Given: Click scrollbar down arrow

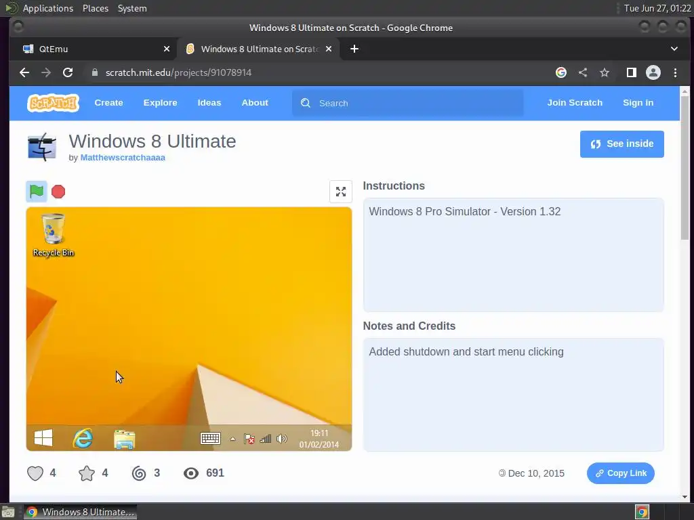Looking at the screenshot, I should pyautogui.click(x=685, y=496).
